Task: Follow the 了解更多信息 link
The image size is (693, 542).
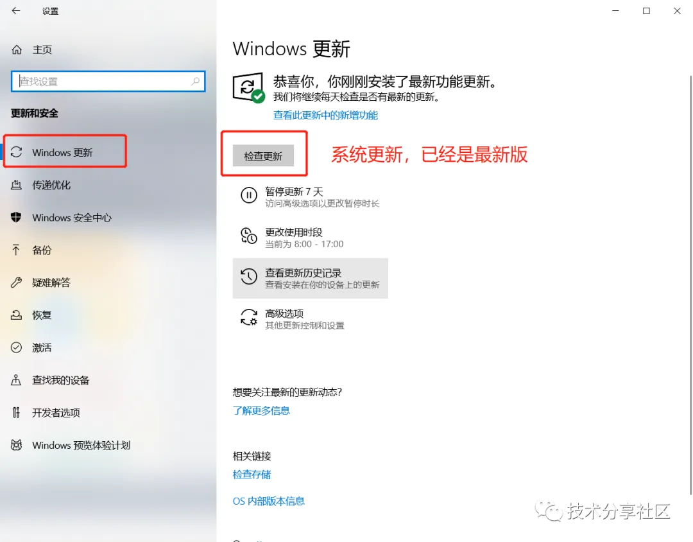Action: point(261,410)
